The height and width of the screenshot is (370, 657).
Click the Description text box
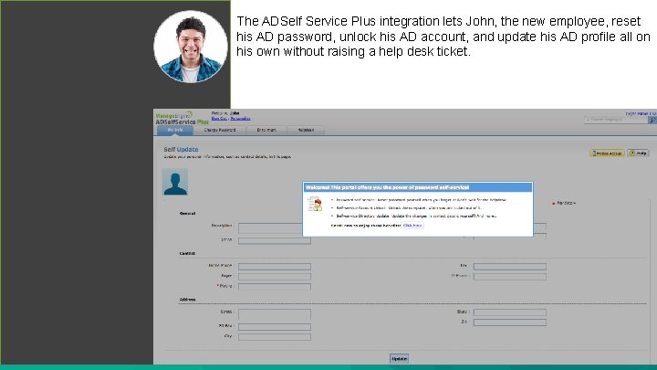tap(270, 228)
